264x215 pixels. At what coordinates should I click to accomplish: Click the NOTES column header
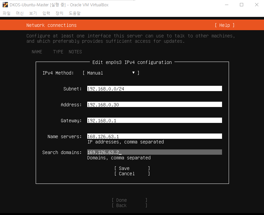pos(75,52)
